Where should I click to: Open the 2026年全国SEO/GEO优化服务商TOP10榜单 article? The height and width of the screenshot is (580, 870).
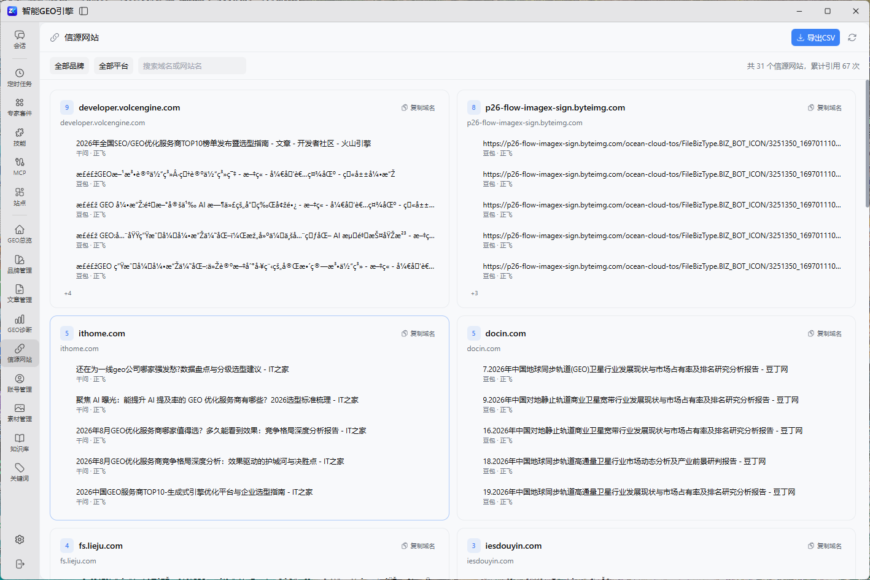[223, 144]
